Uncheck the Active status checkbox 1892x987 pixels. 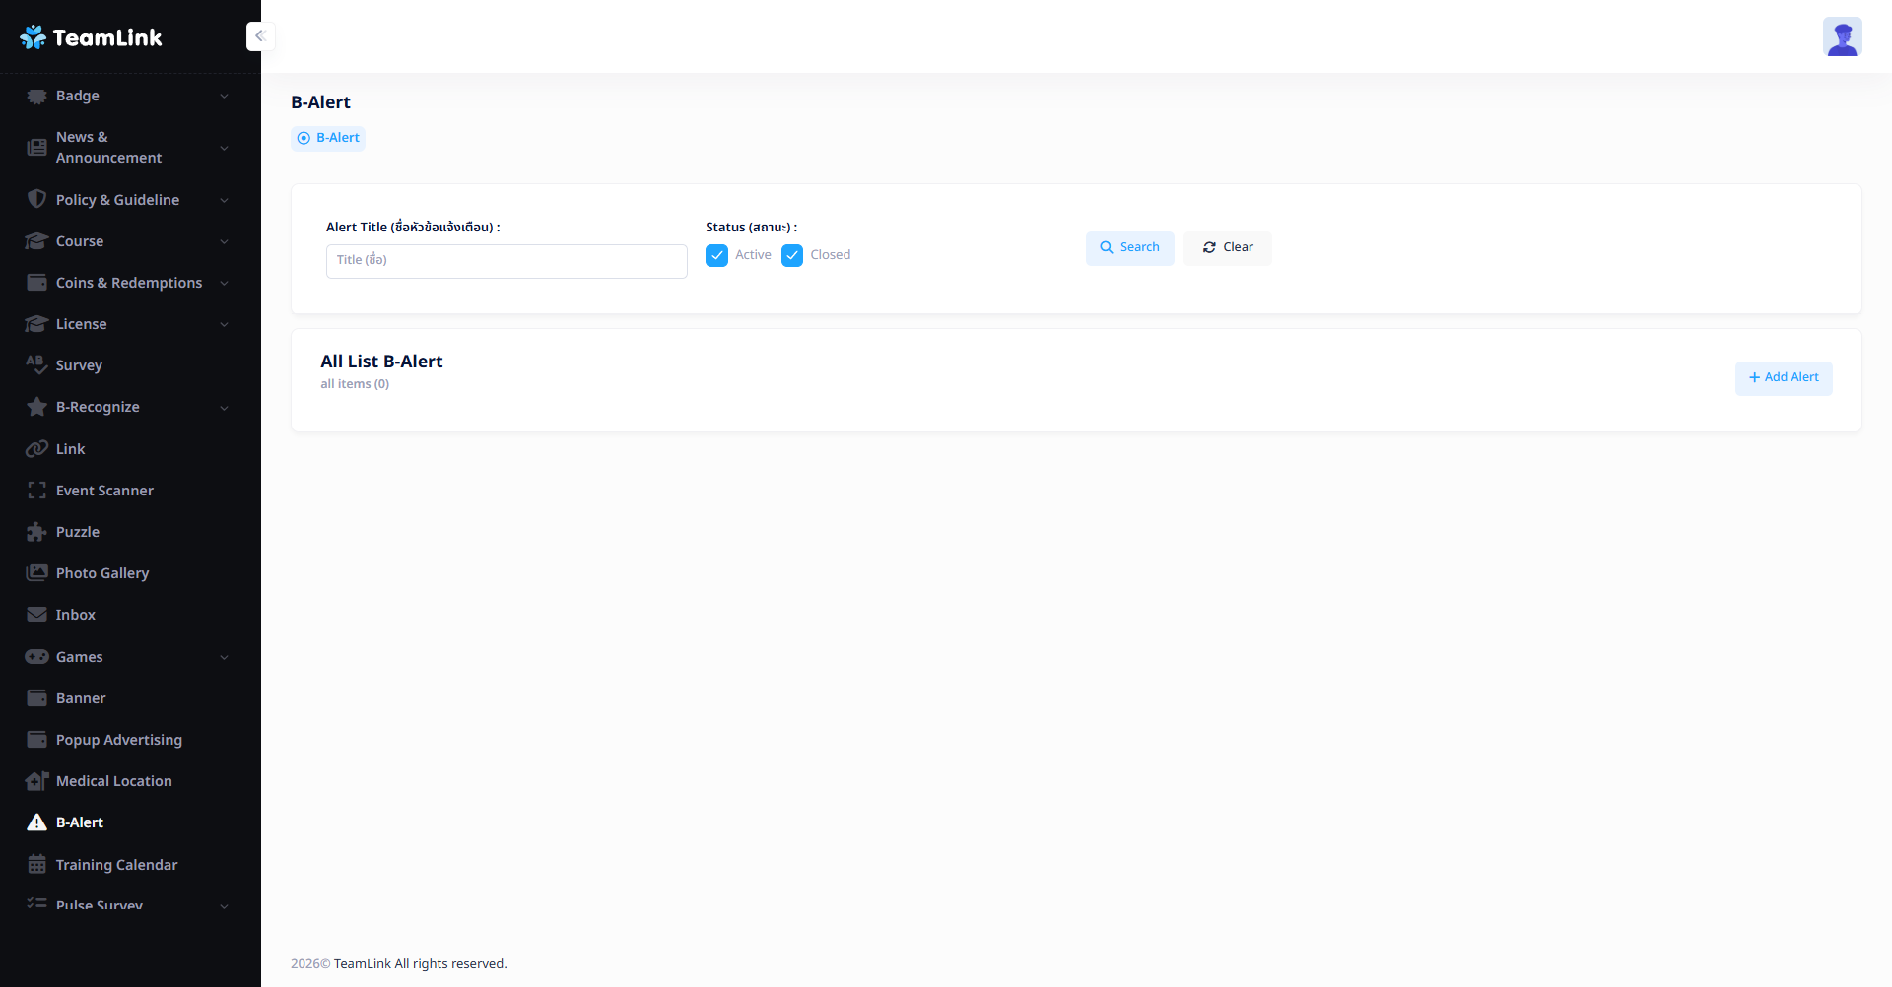(x=717, y=256)
